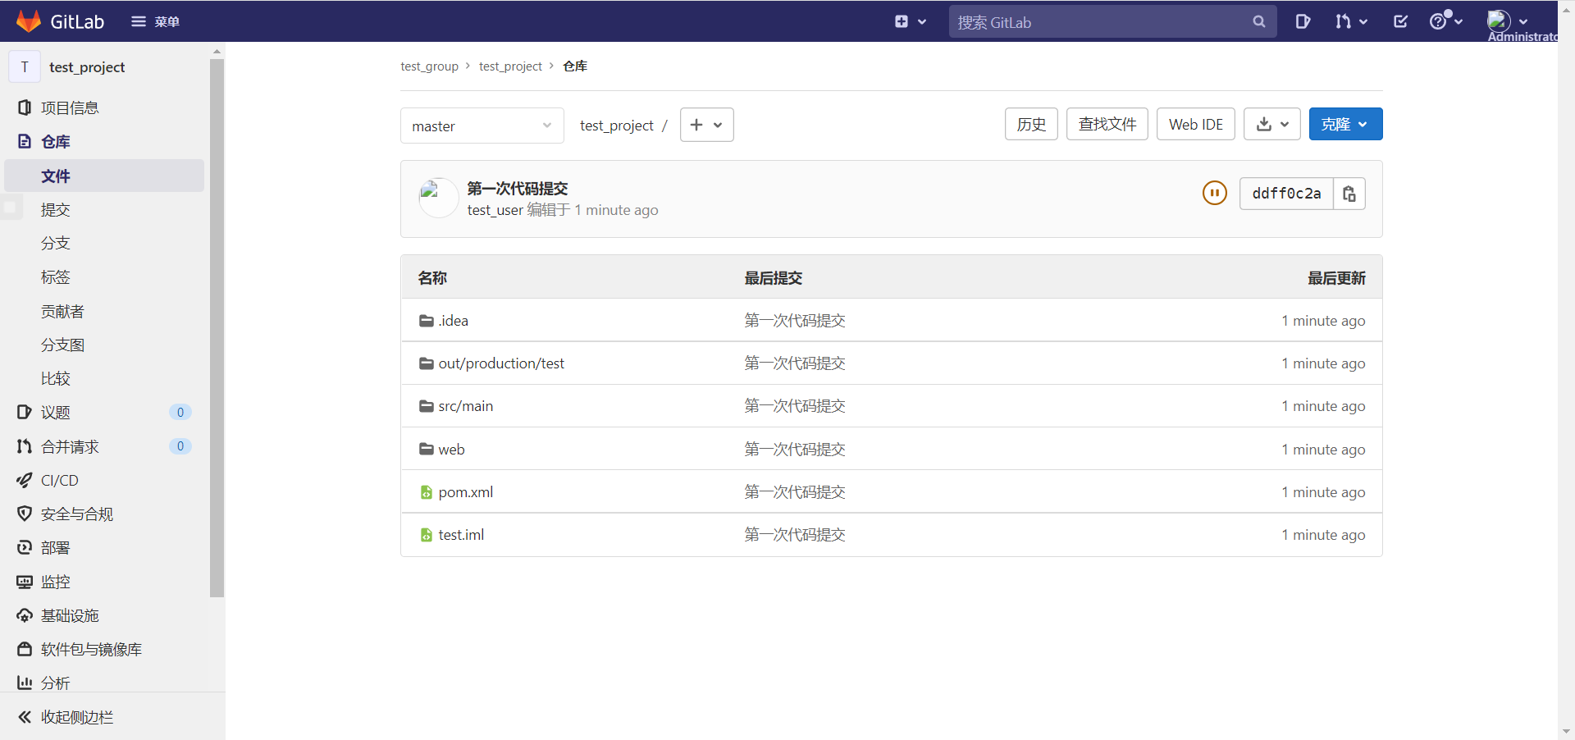Click the CI/CD rocket icon

click(25, 480)
